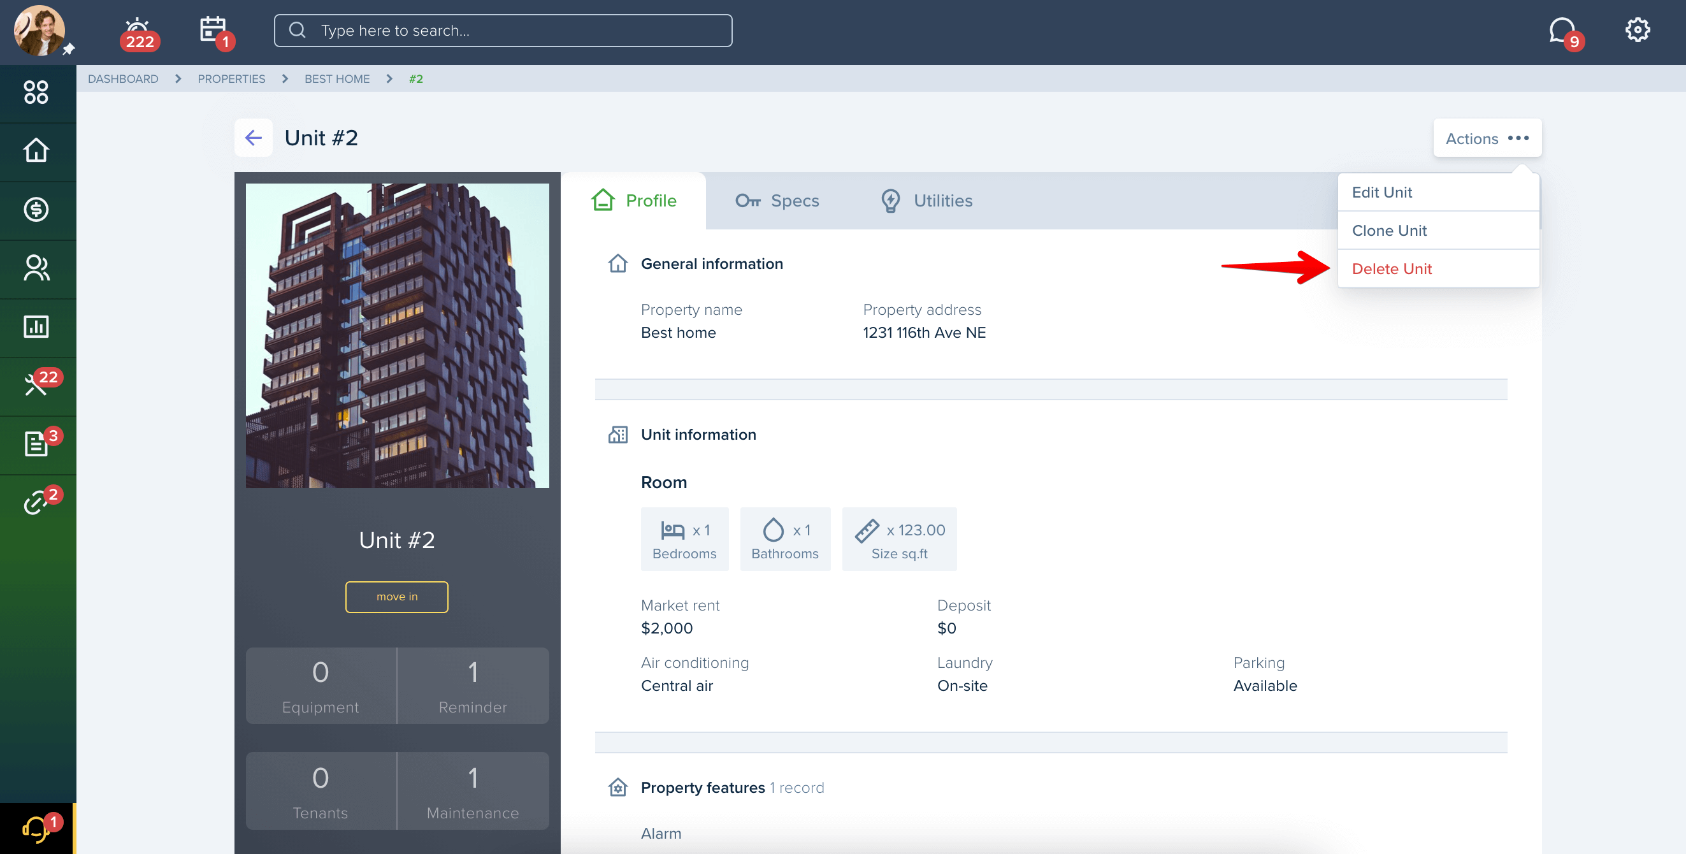The width and height of the screenshot is (1686, 854).
Task: Click the 'Room' subheading
Action: click(x=664, y=482)
